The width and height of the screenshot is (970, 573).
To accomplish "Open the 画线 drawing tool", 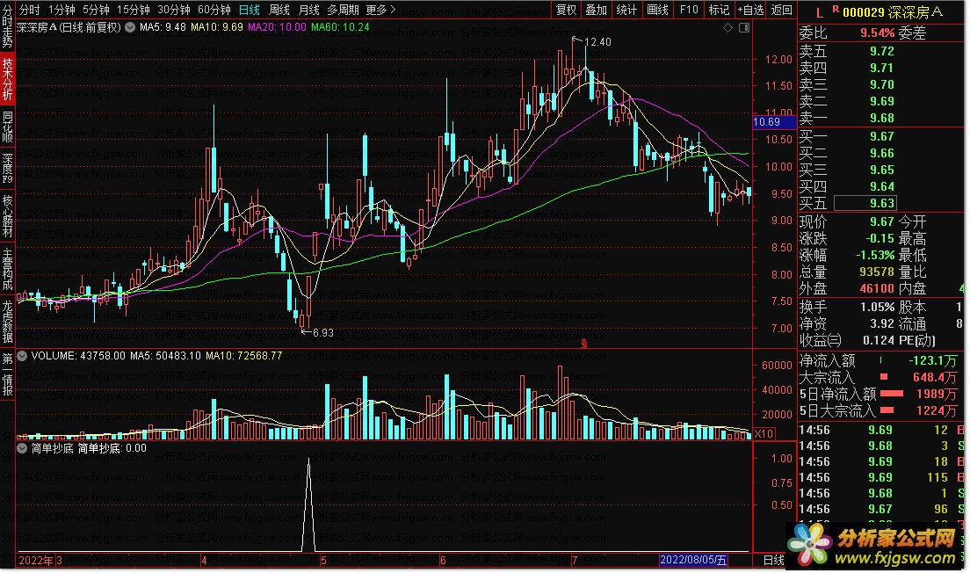I will [657, 10].
